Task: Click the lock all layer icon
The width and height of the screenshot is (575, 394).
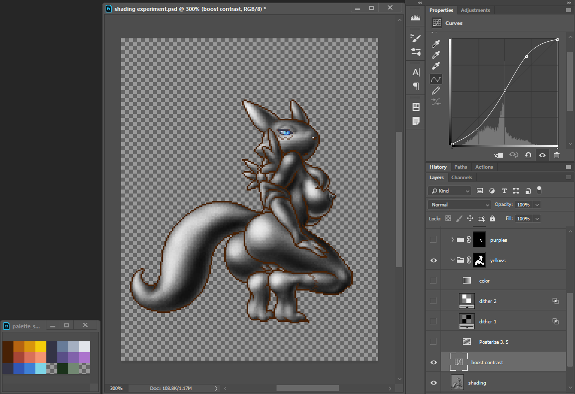Action: coord(492,218)
